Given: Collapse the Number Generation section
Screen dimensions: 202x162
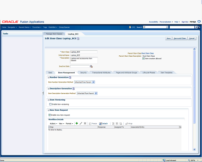Looking at the screenshot, I should [x=49, y=78].
